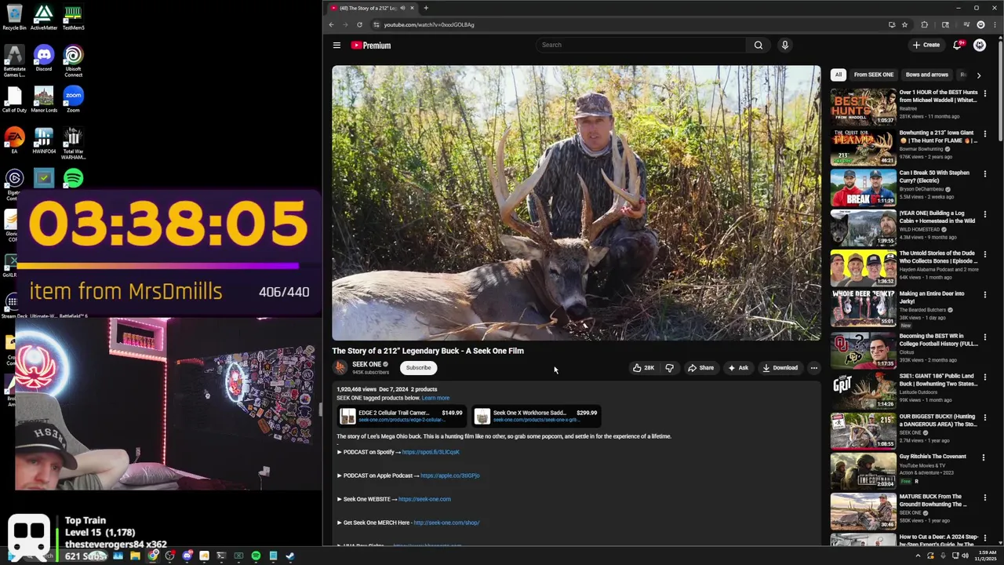This screenshot has width=1004, height=565.
Task: Open Chrome extensions puzzle icon
Action: click(x=924, y=24)
